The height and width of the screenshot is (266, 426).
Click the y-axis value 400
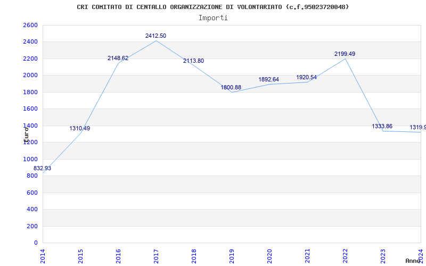pyautogui.click(x=32, y=209)
